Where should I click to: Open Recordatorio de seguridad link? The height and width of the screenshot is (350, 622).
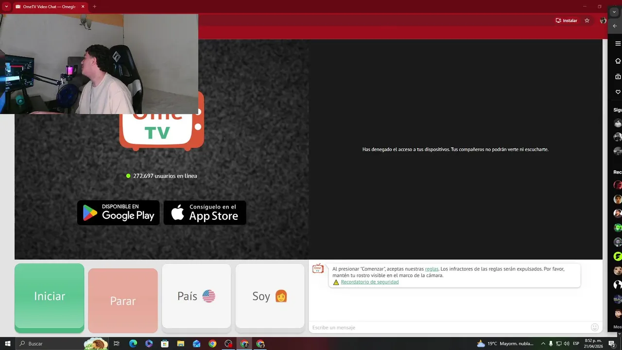(370, 282)
